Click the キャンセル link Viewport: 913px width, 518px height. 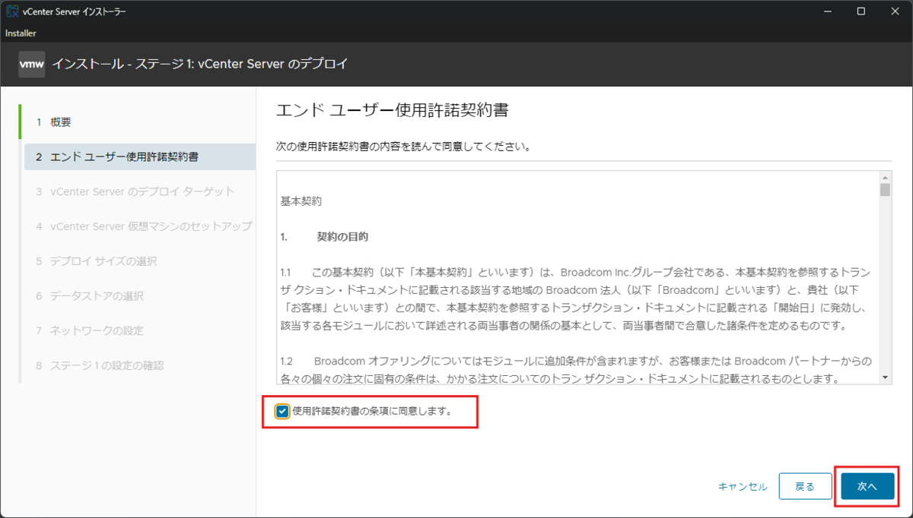[x=743, y=487]
